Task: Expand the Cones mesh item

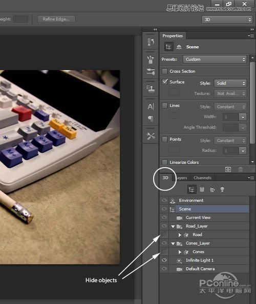Action: coord(180,252)
